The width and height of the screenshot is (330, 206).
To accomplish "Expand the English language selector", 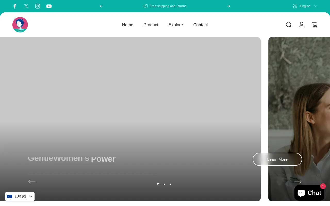I will point(305,6).
